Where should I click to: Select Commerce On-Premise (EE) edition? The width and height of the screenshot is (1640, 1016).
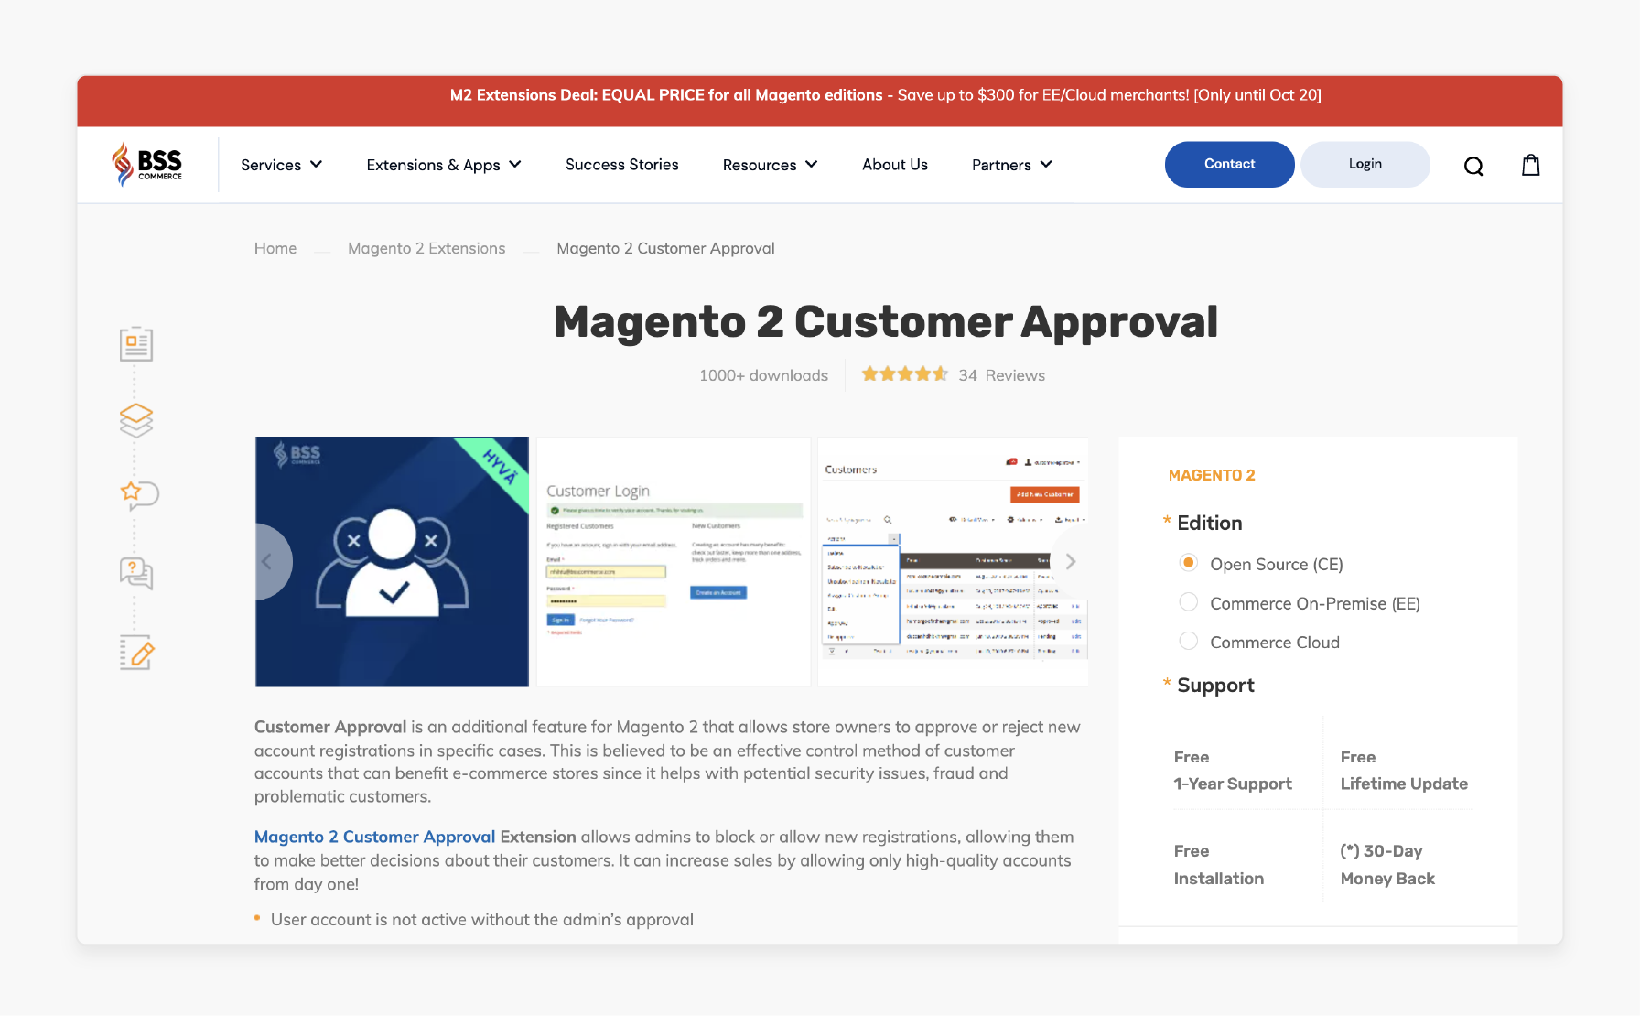(x=1188, y=602)
